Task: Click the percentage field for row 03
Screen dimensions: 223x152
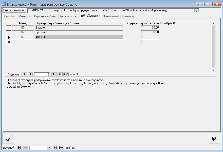Action: pyautogui.click(x=150, y=37)
